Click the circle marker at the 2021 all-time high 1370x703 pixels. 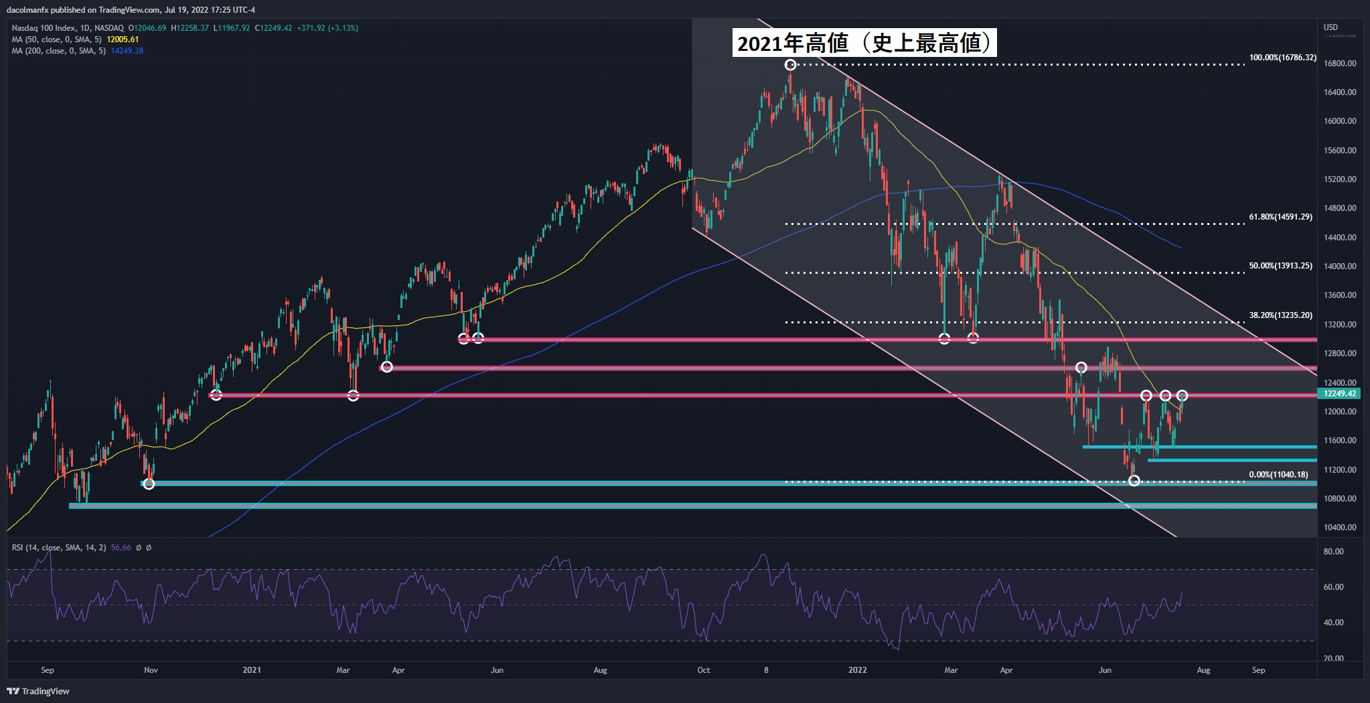tap(790, 65)
